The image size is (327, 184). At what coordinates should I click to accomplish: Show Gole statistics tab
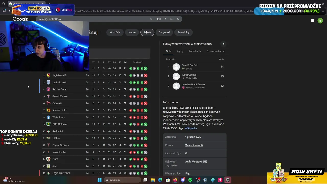[x=168, y=51]
